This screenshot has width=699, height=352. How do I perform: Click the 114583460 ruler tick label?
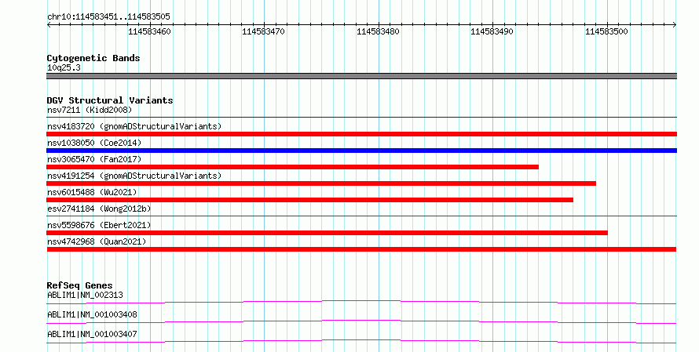pyautogui.click(x=149, y=31)
